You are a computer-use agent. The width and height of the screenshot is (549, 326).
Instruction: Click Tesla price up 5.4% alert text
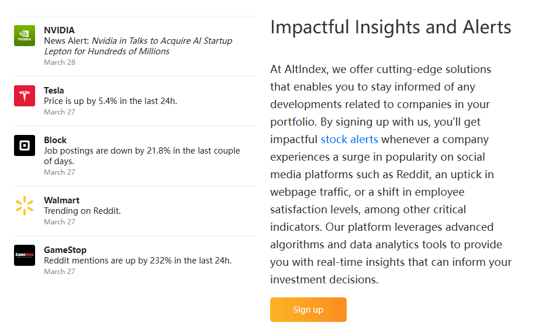111,101
